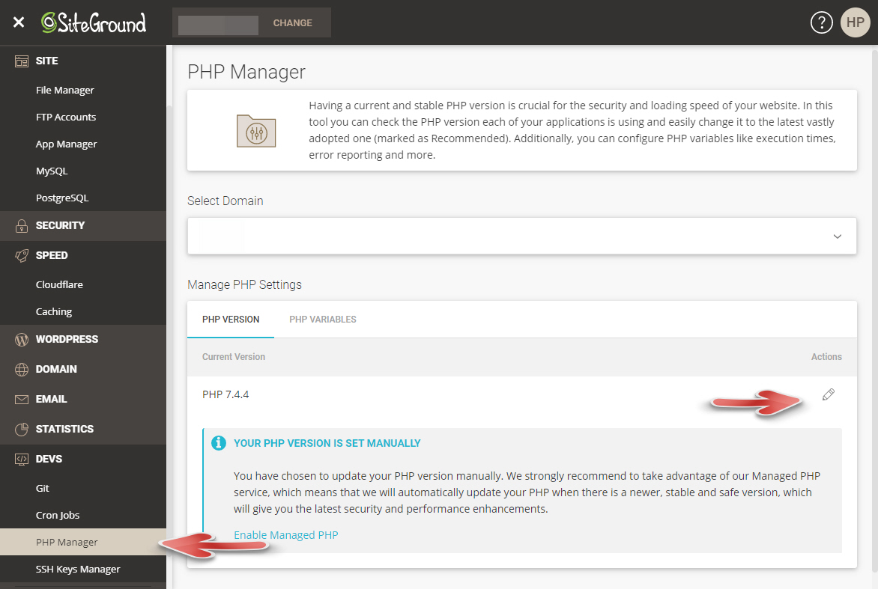Screen dimensions: 878x589
Task: Expand the SECURITY section
Action: (83, 225)
